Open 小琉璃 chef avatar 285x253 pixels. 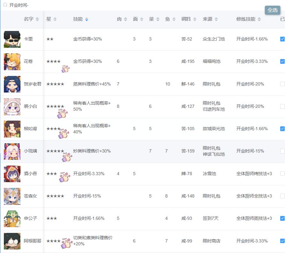point(12,151)
